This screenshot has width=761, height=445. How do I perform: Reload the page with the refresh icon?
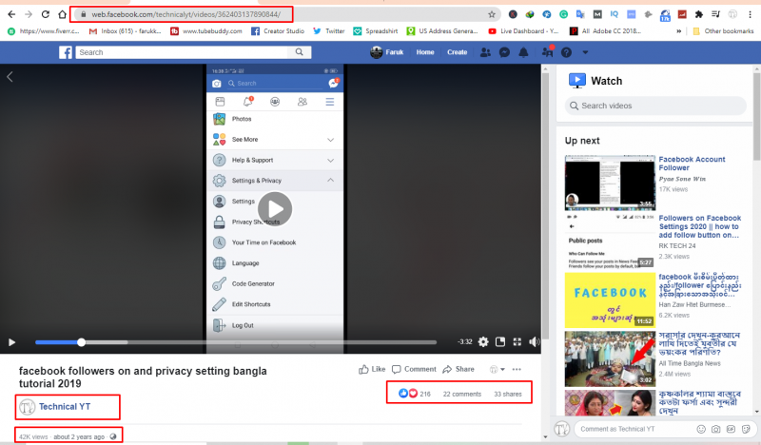tap(45, 14)
